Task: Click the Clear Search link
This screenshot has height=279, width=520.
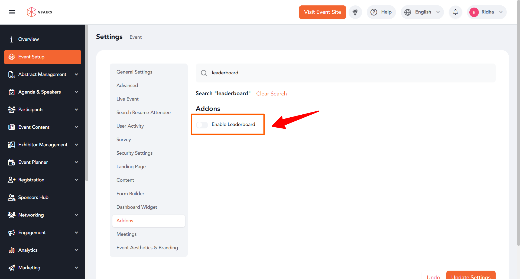Action: 271,94
